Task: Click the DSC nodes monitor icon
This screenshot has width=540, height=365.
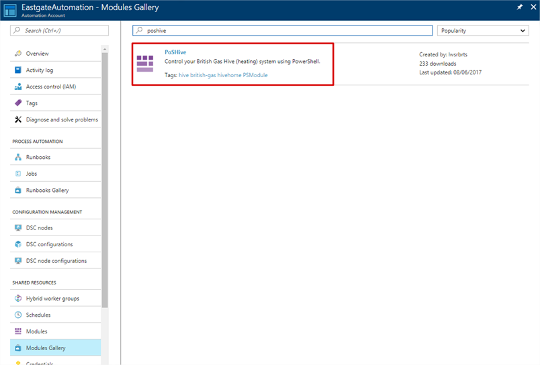Action: tap(18, 227)
